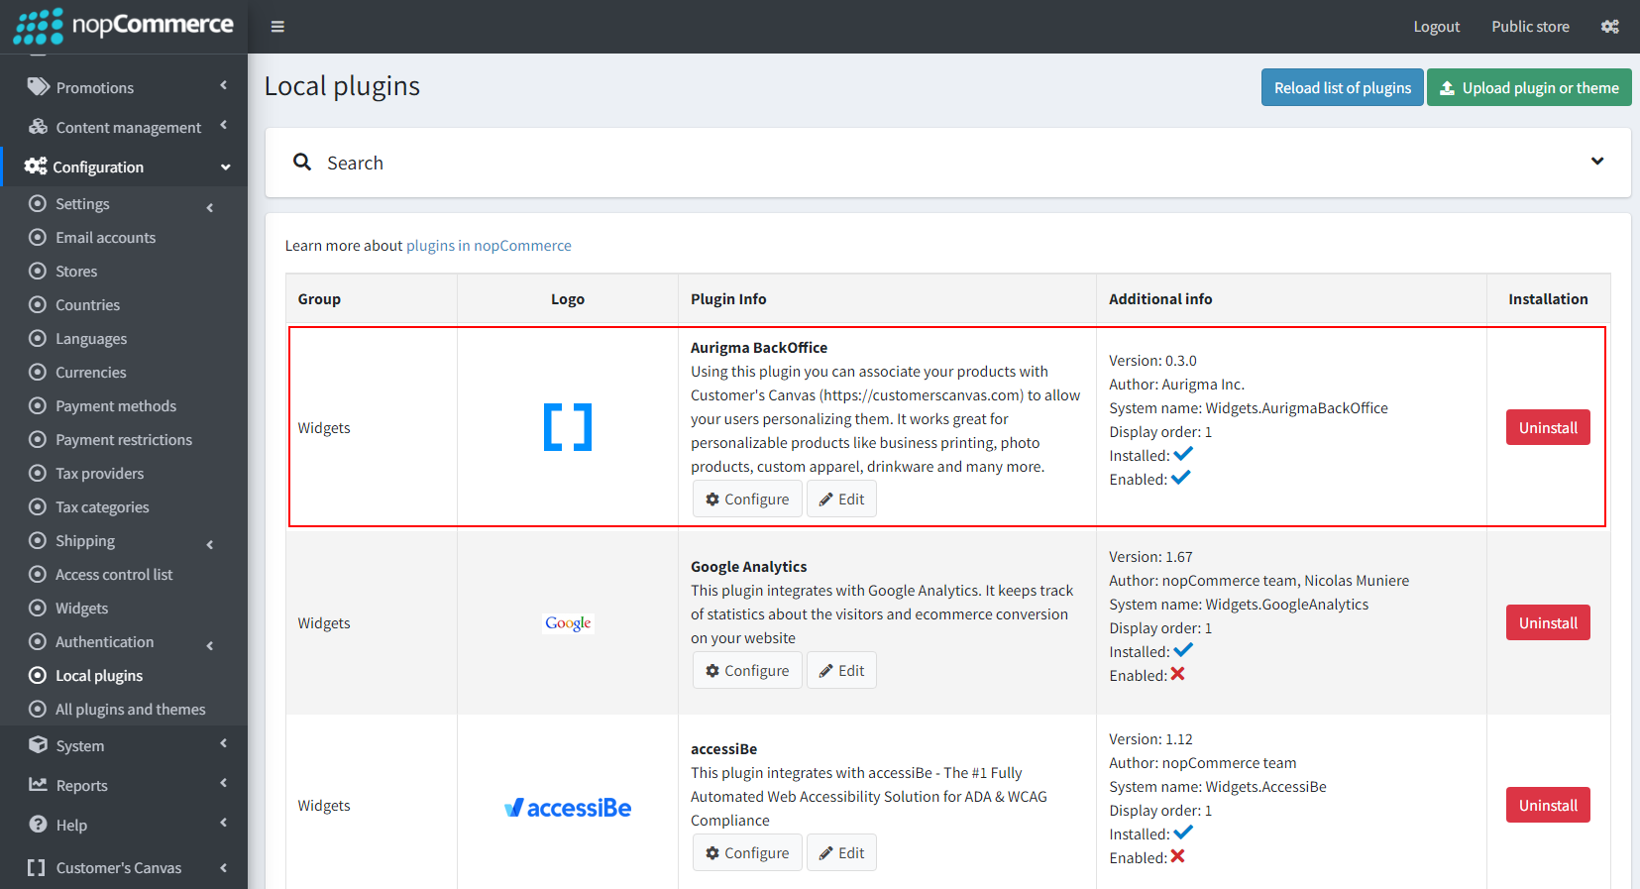The width and height of the screenshot is (1640, 889).
Task: Expand the Search panel chevron
Action: [x=1597, y=162]
